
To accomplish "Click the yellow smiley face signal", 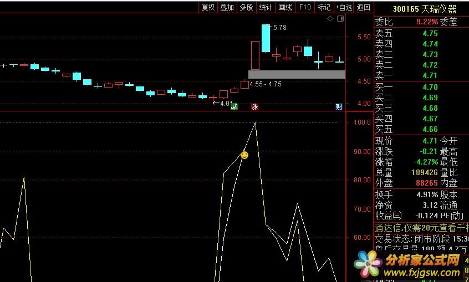I will click(244, 155).
